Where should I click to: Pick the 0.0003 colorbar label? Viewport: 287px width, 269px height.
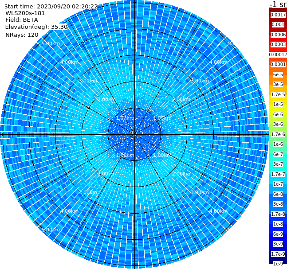pos(278,44)
